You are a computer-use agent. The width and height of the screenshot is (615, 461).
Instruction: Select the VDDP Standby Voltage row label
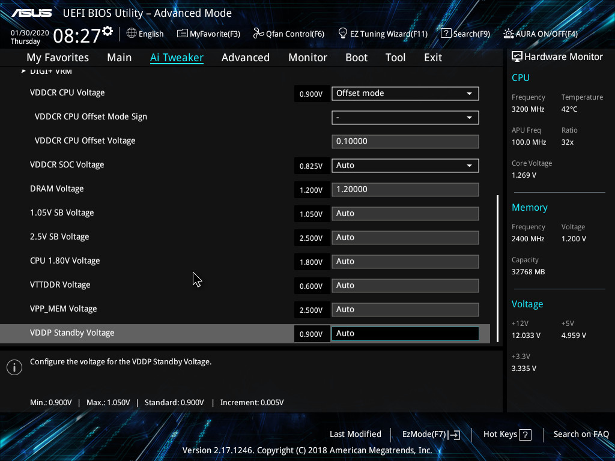click(x=72, y=333)
